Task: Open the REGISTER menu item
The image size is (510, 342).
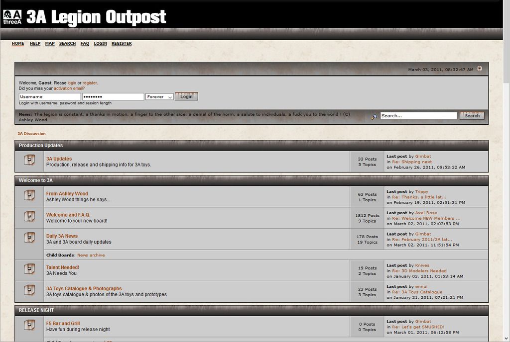Action: [122, 43]
